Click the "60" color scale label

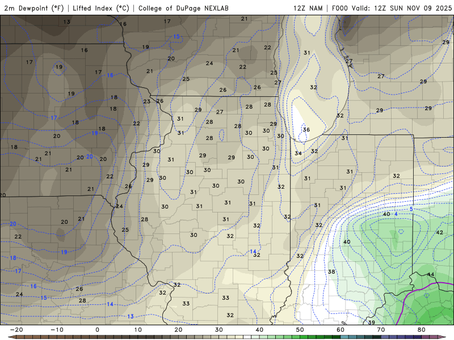point(340,330)
